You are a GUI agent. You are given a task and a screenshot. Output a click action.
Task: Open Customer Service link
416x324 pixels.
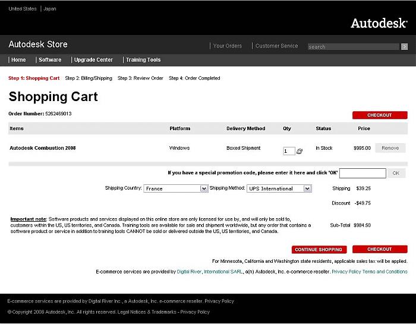point(277,46)
